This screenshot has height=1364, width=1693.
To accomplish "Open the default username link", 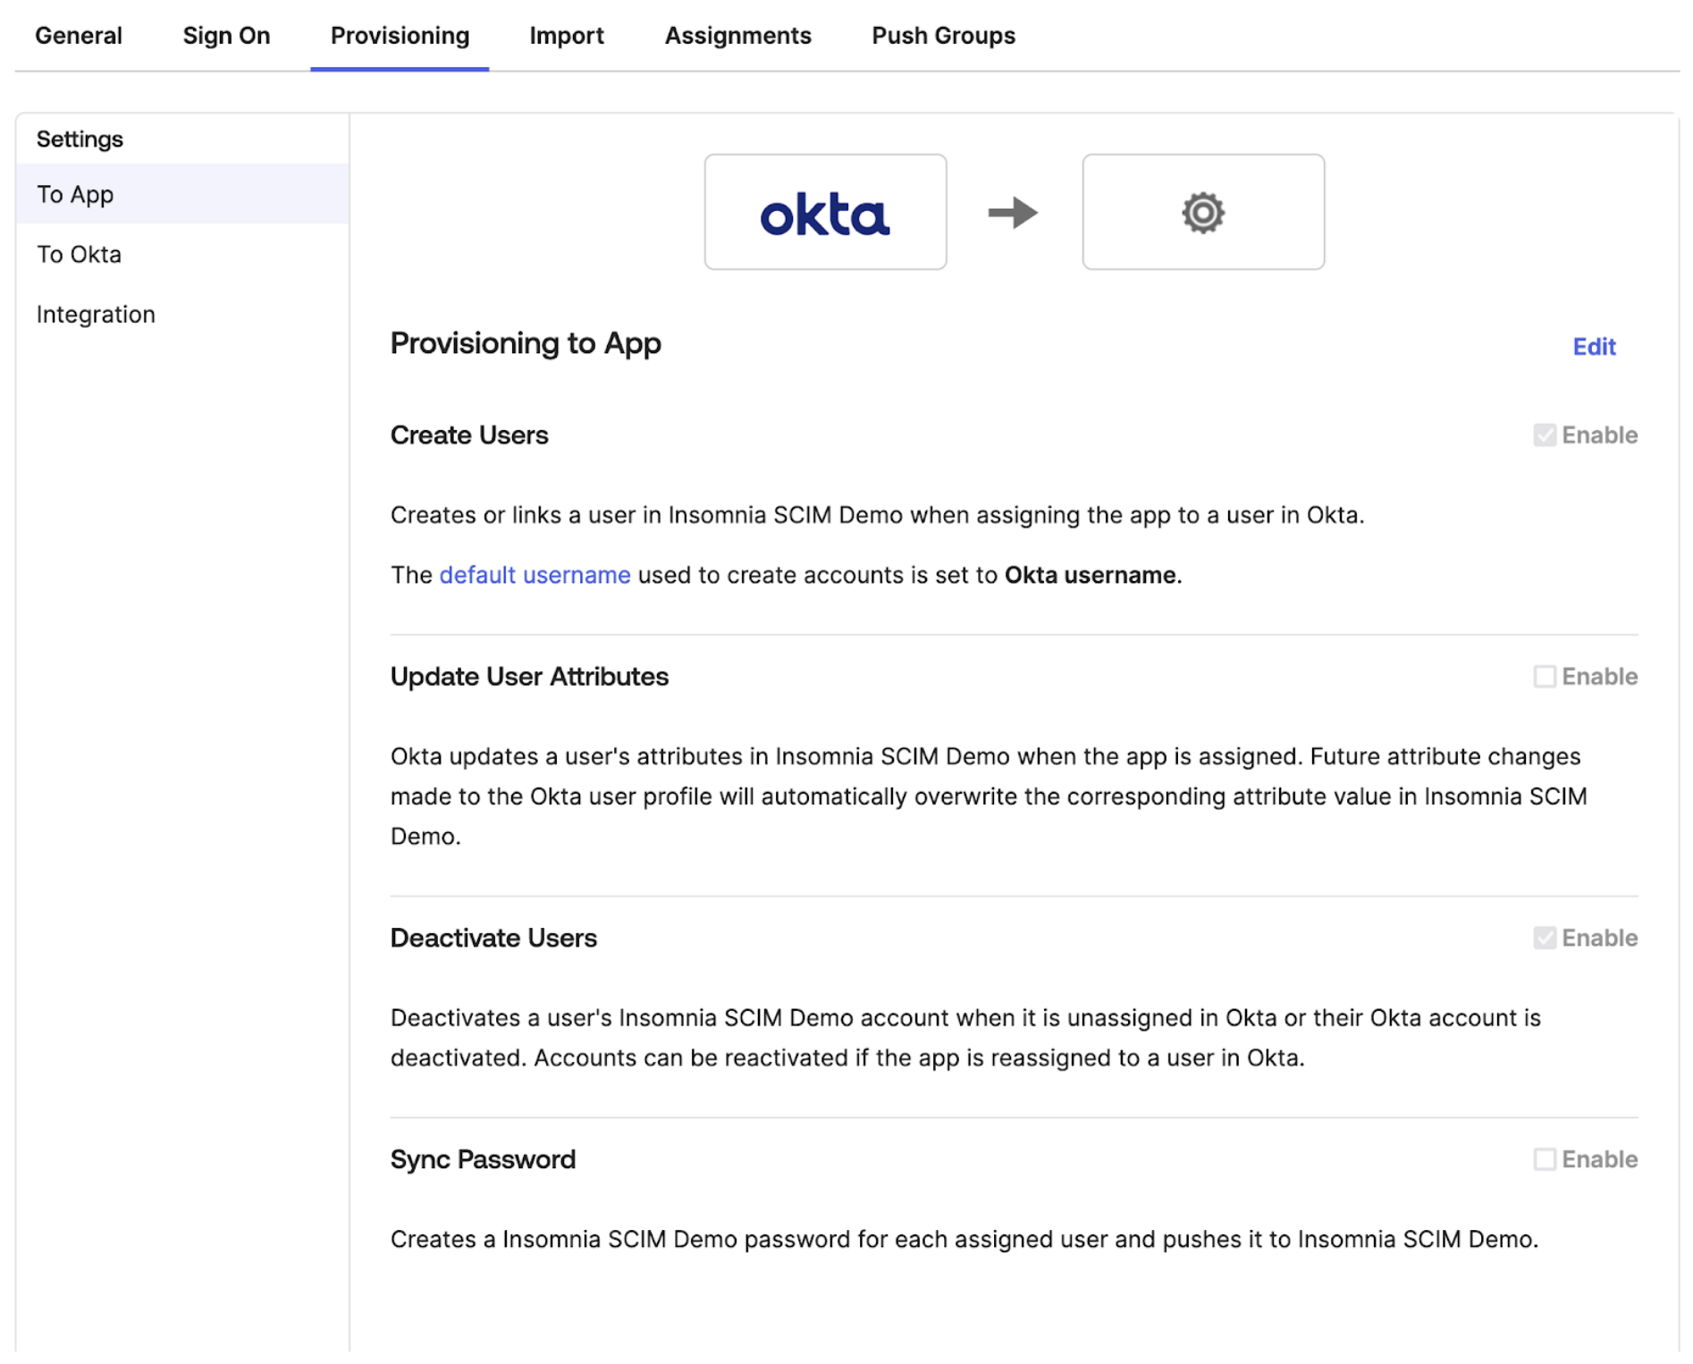I will click(x=535, y=575).
